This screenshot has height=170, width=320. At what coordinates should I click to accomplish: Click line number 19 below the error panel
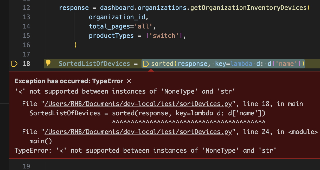[26, 166]
